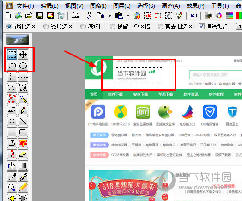The image size is (242, 201).
Task: Click the red dashed square selection icon
Action: point(158,16)
